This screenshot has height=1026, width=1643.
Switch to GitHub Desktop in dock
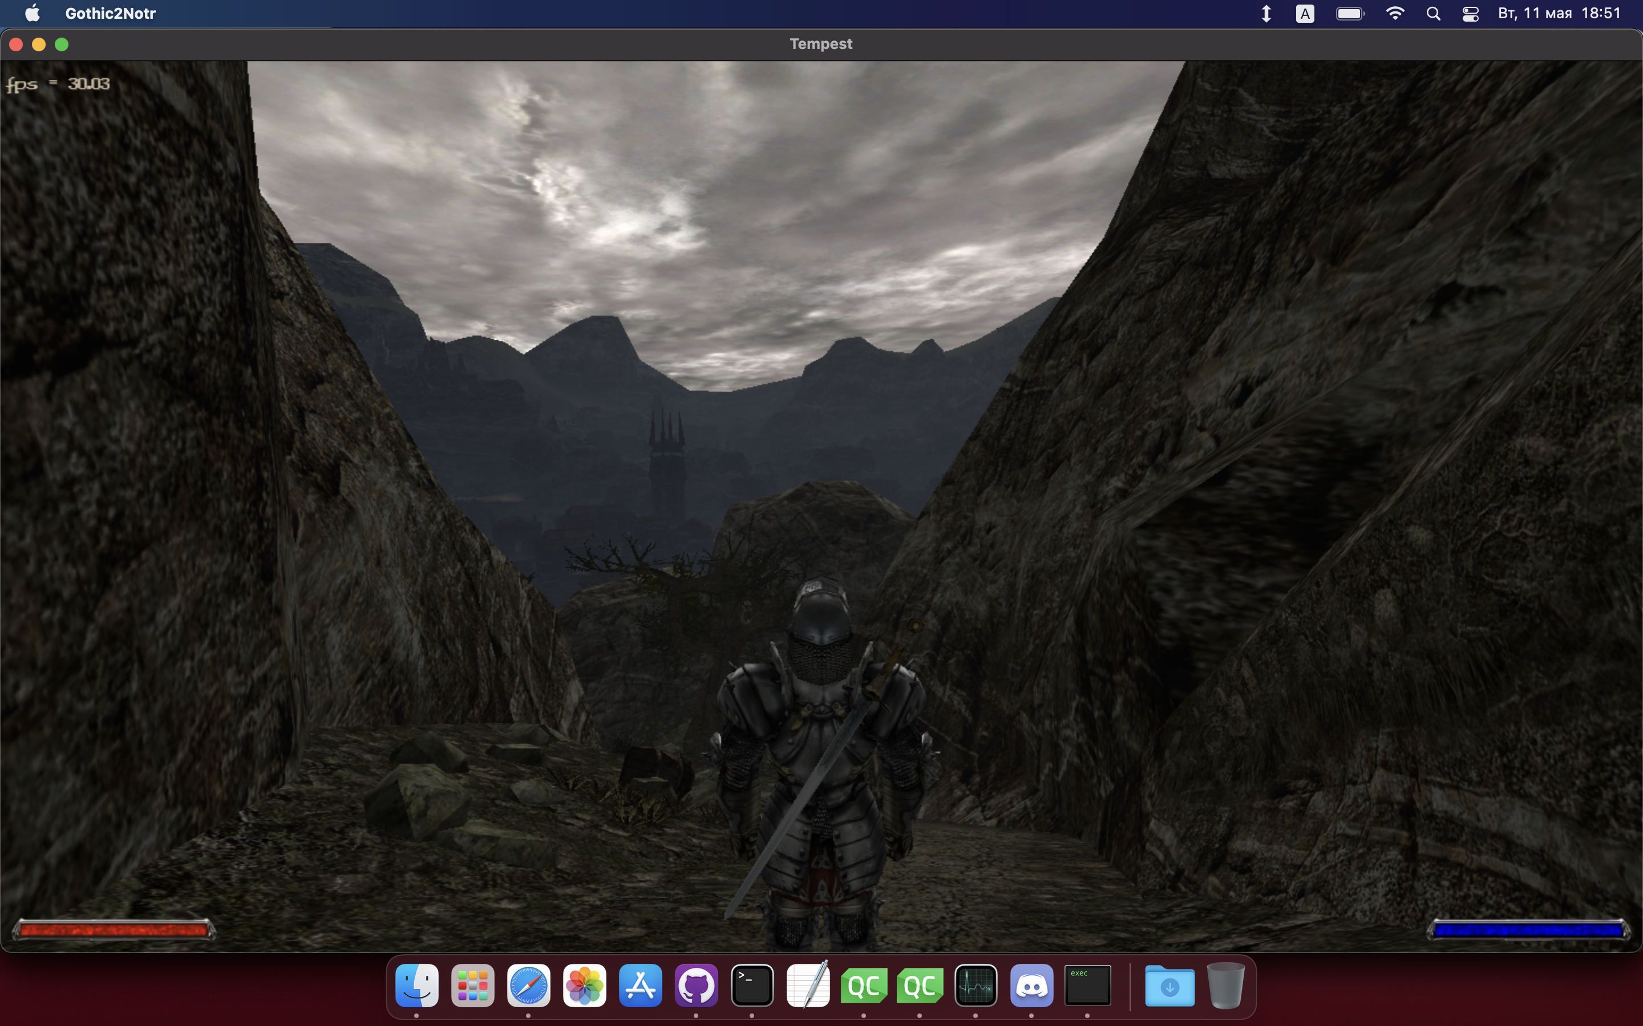click(x=696, y=986)
